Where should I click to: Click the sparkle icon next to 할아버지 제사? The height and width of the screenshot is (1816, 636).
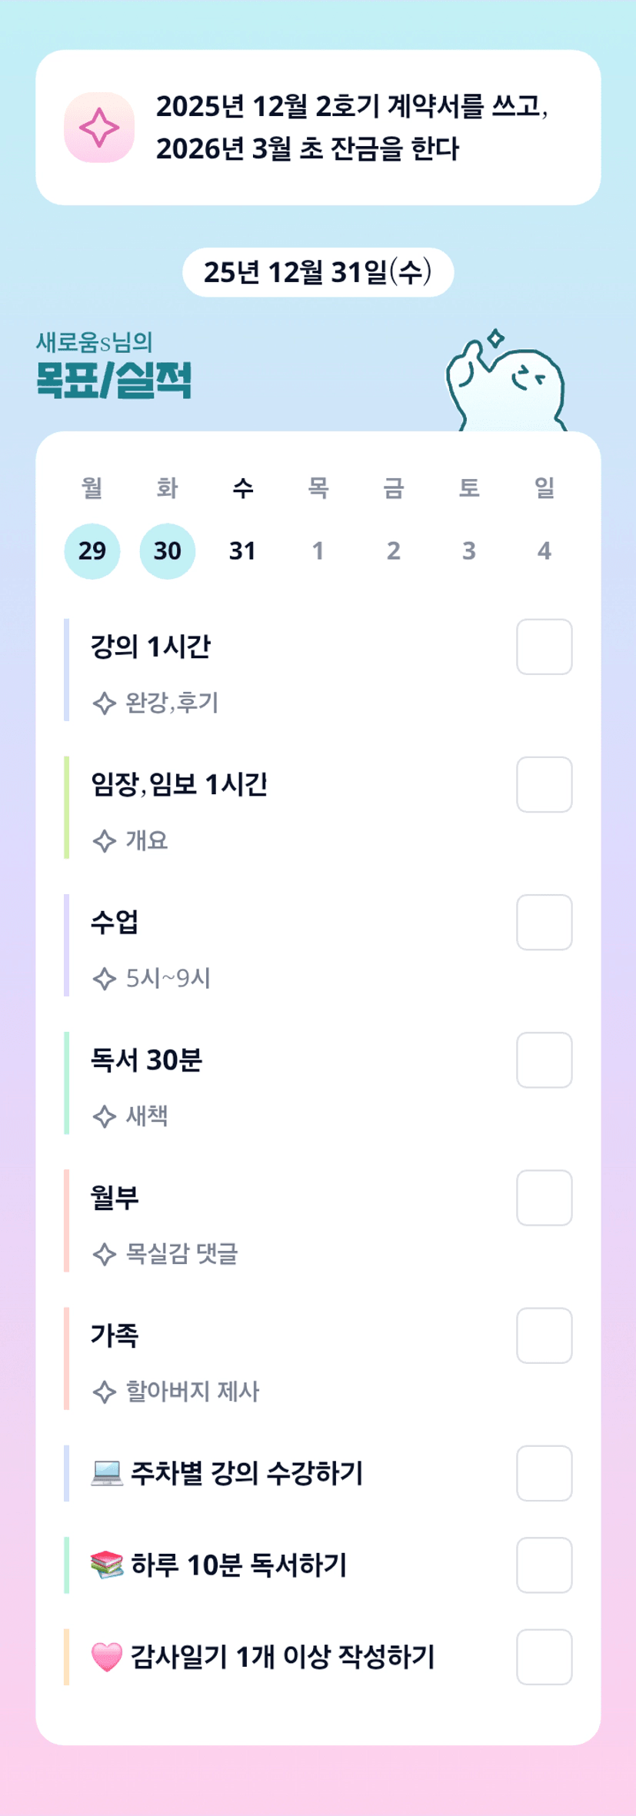104,1392
